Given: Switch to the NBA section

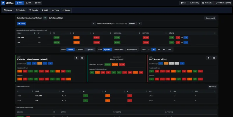Looking at the screenshot, I should [x=38, y=3].
